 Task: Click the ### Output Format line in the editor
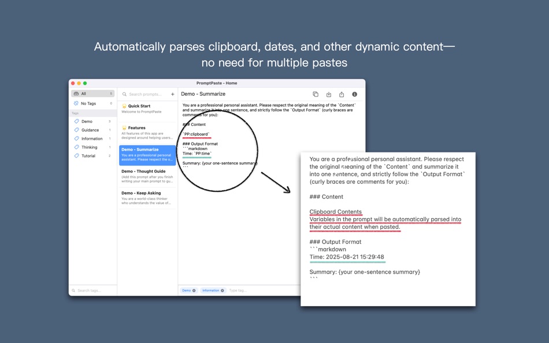click(200, 144)
